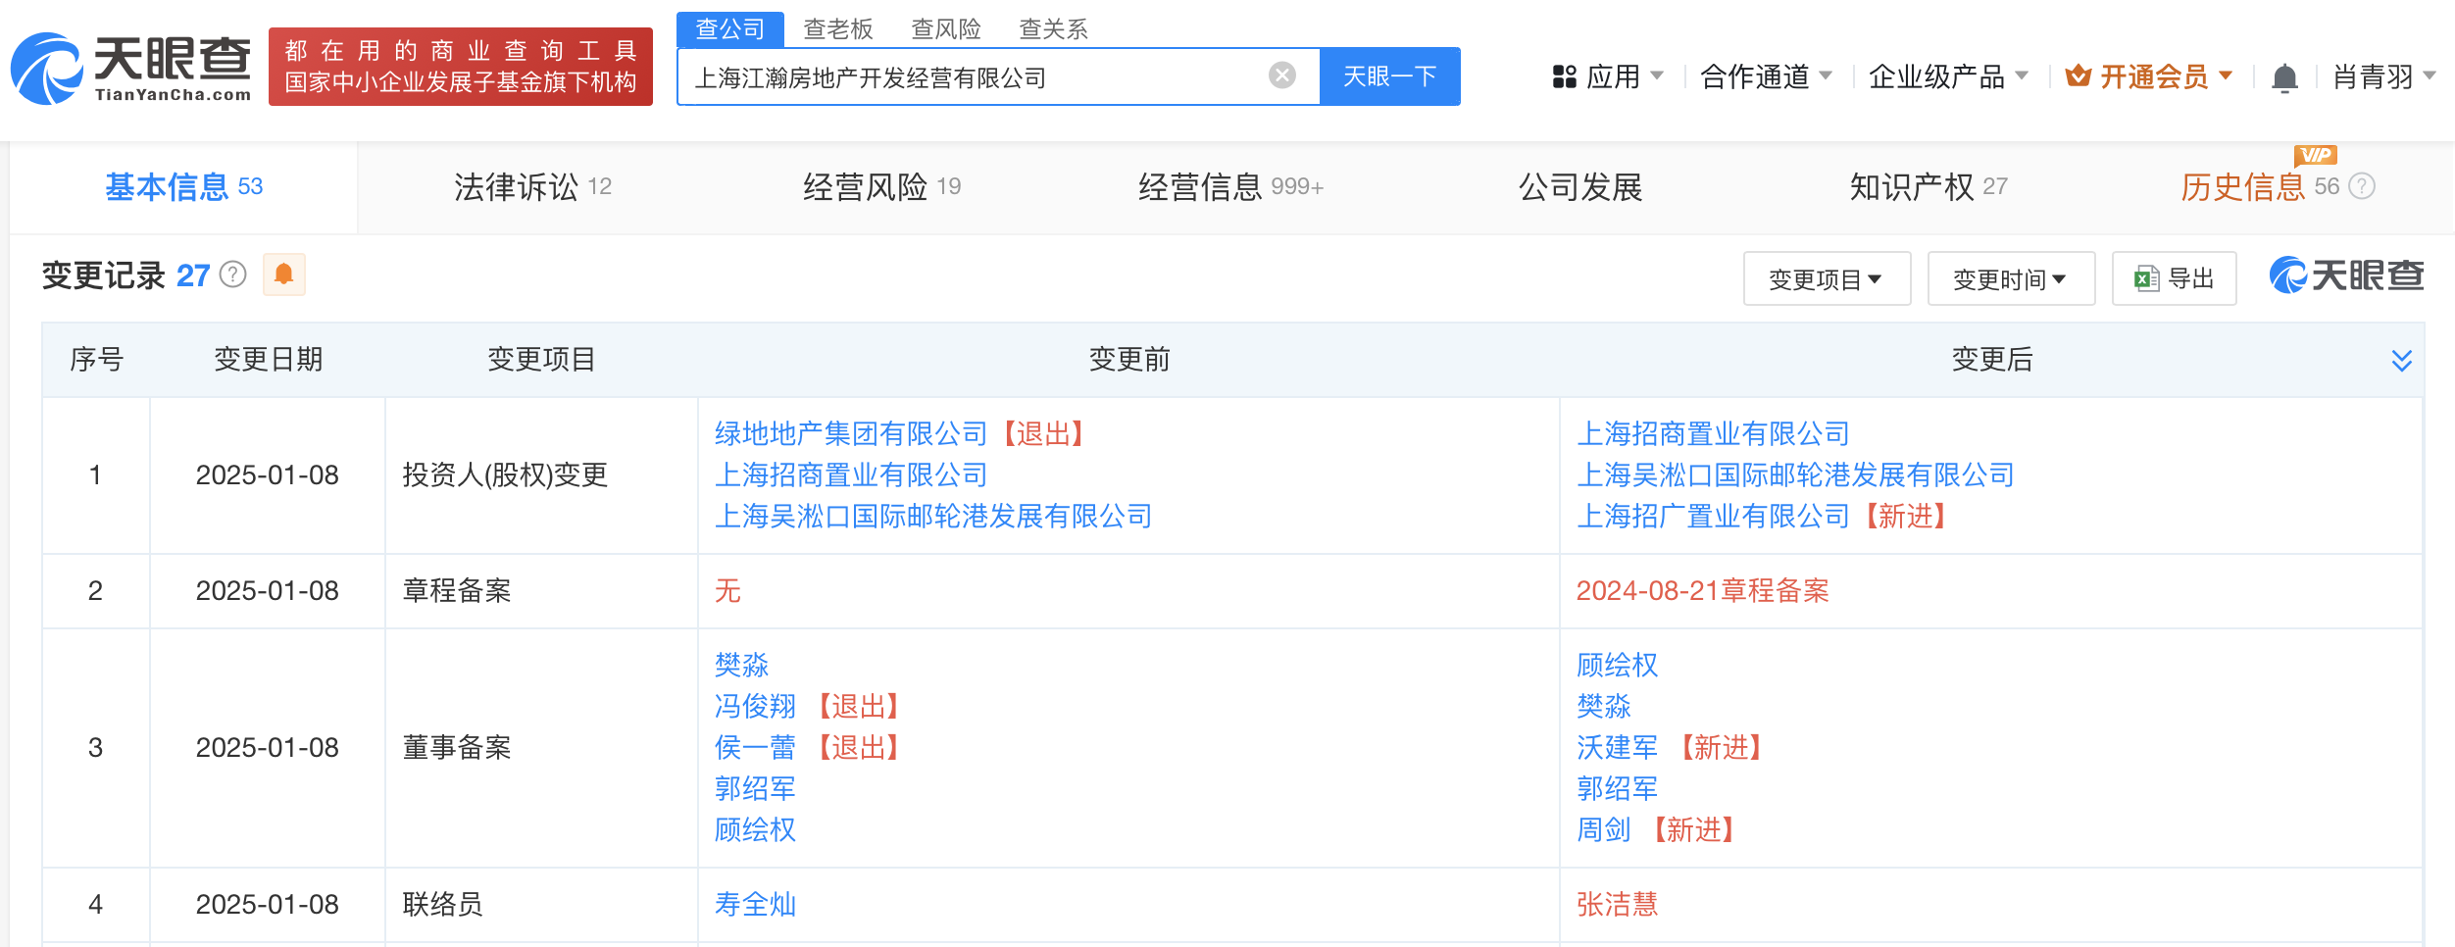This screenshot has width=2455, height=947.
Task: Open 郭绍军 in 变更前 column
Action: 755,788
